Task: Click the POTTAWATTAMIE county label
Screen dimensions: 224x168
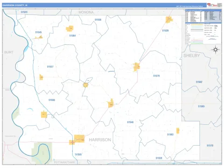Action: tap(64, 162)
